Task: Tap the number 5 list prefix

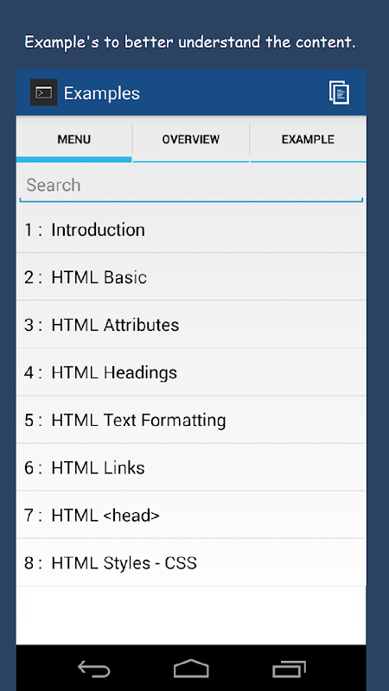Action: point(29,420)
